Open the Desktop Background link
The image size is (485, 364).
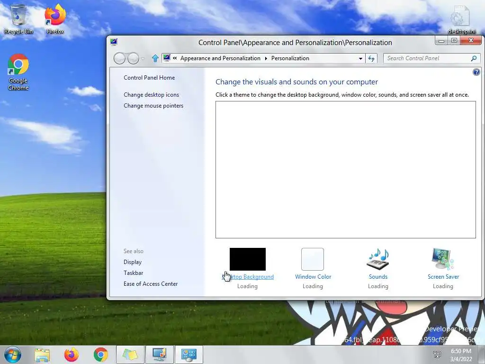(248, 277)
